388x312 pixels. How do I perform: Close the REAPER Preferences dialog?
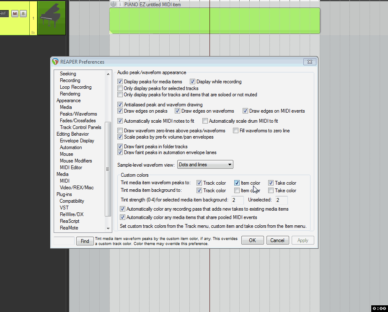click(310, 62)
